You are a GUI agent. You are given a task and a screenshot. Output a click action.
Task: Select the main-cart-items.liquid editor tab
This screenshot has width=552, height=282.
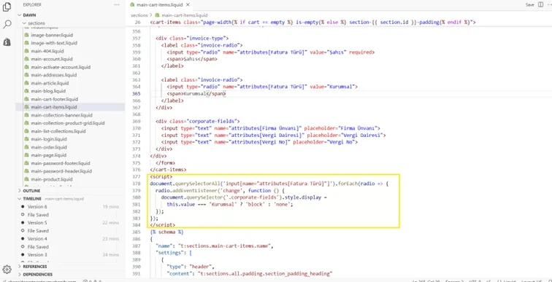160,5
